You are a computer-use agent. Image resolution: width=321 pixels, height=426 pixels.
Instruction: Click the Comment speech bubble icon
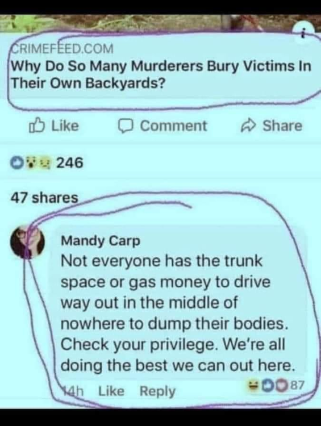pos(126,126)
